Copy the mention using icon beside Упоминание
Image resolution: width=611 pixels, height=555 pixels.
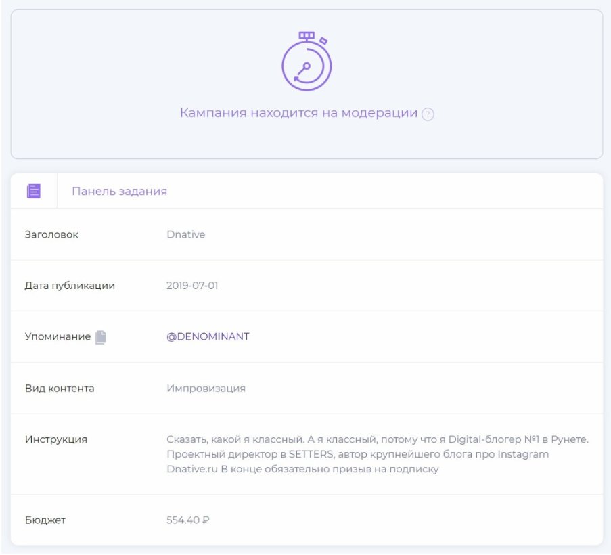pyautogui.click(x=101, y=337)
